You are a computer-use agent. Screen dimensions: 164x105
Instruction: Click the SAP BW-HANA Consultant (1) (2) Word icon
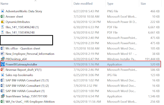[x=3, y=86]
